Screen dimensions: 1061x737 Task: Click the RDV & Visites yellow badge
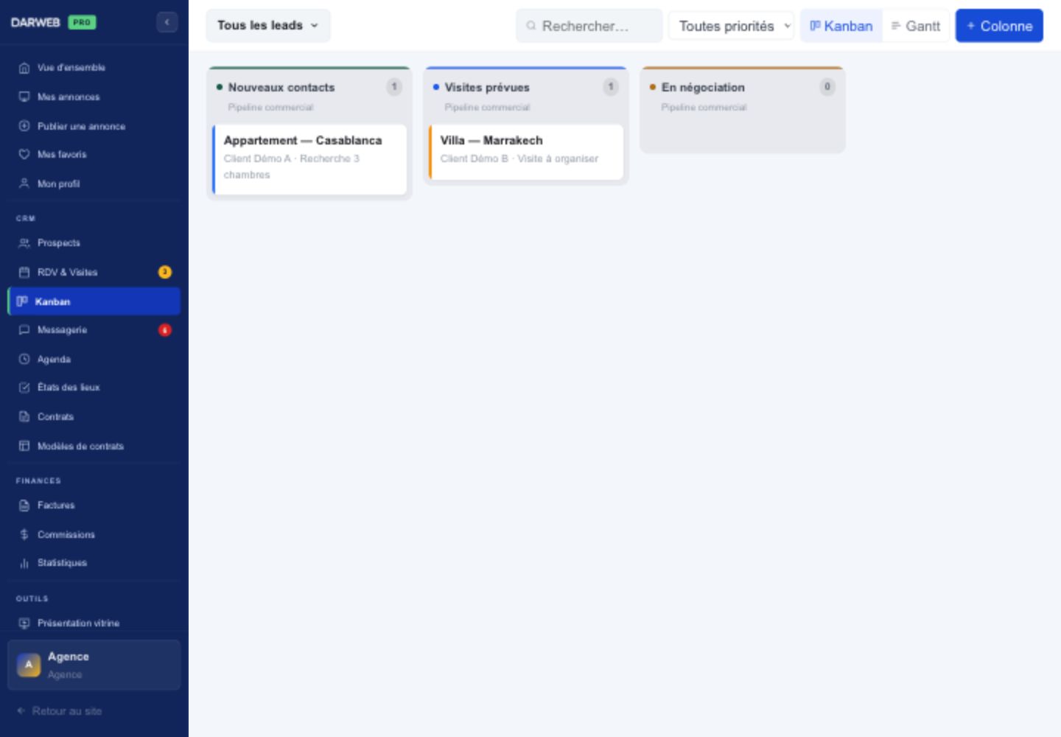click(x=165, y=272)
